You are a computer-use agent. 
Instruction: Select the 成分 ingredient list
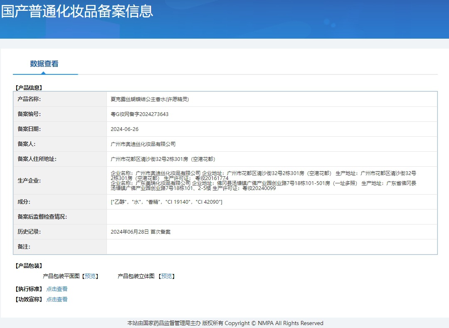[x=166, y=201]
